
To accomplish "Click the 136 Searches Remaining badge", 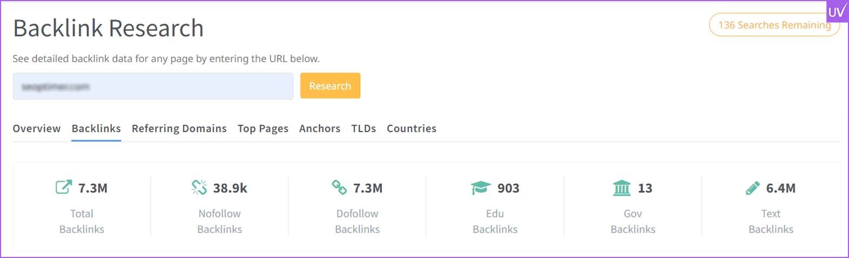I will (x=774, y=25).
